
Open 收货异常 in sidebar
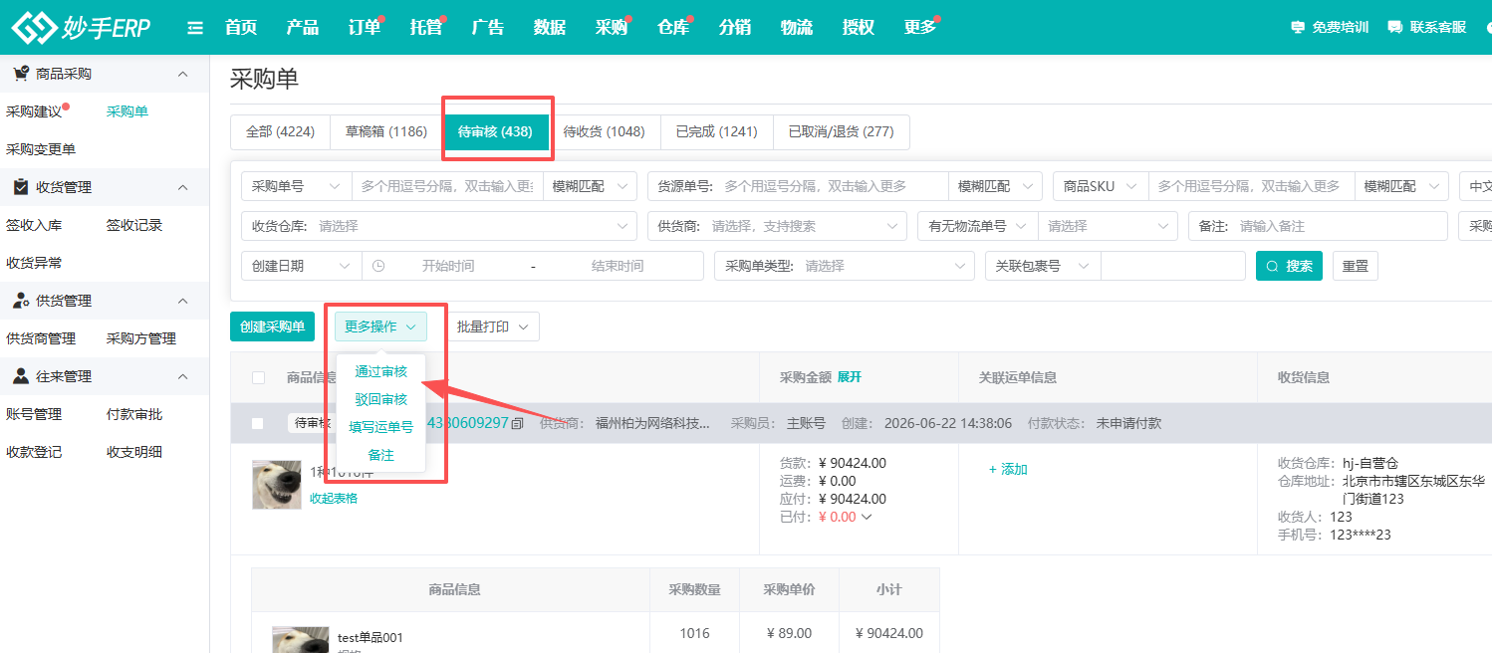[34, 264]
